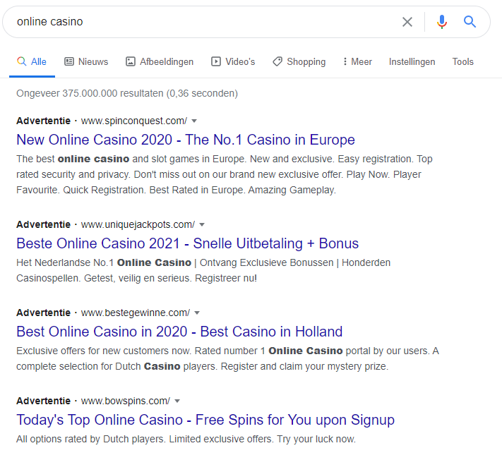Screen dimensions: 502x460
Task: Start voice search with the microphone icon
Action: pyautogui.click(x=442, y=22)
